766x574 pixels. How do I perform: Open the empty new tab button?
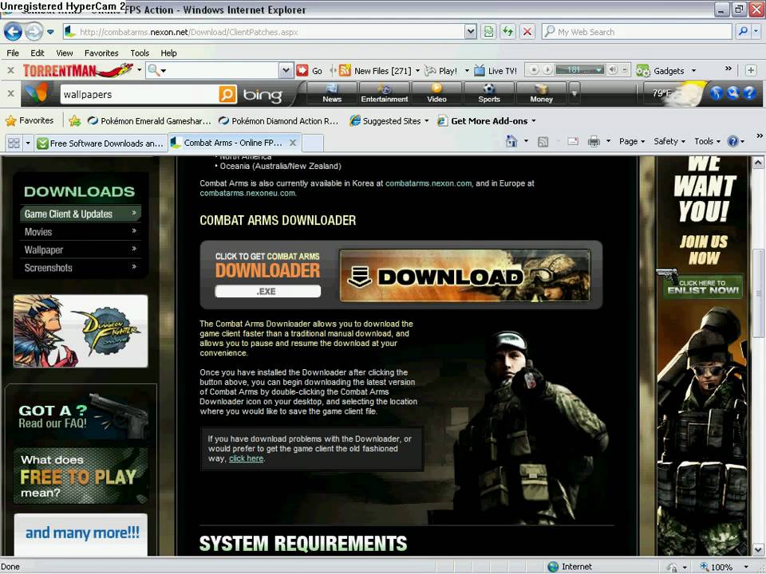coord(313,143)
